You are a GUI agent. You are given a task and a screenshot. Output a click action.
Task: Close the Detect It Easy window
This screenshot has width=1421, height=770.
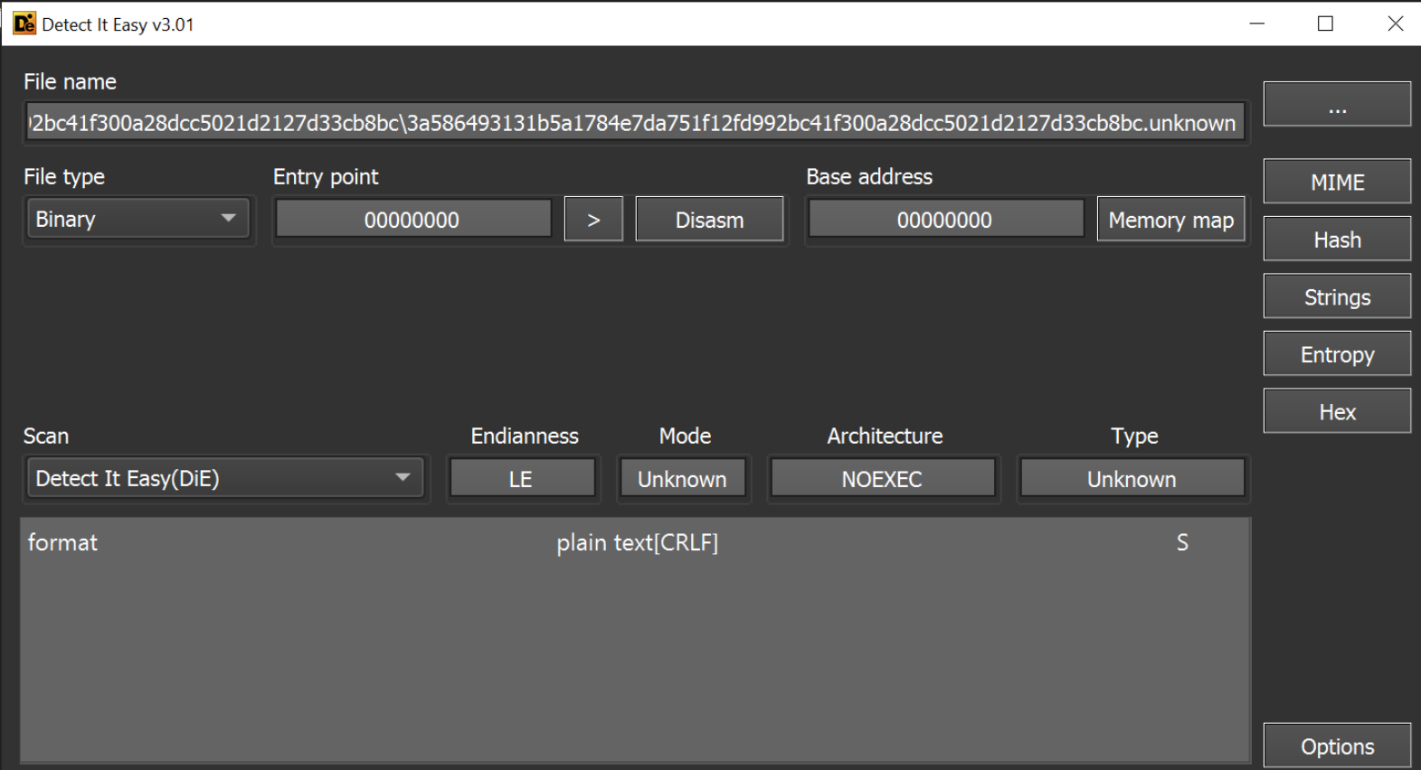point(1395,23)
